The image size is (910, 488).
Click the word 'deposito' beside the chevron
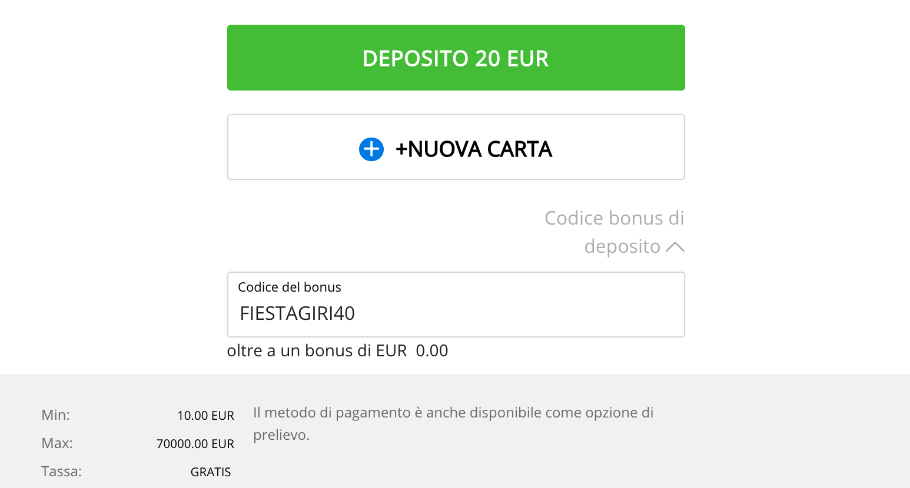coord(622,246)
